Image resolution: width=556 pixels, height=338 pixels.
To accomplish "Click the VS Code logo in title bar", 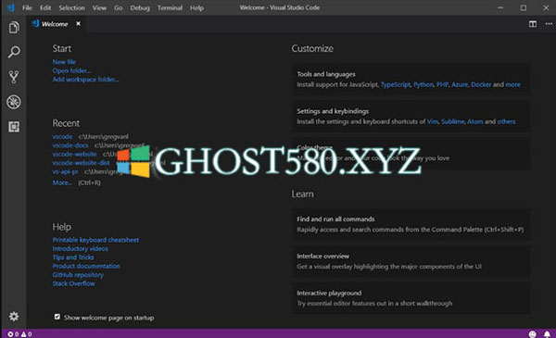I will point(10,7).
